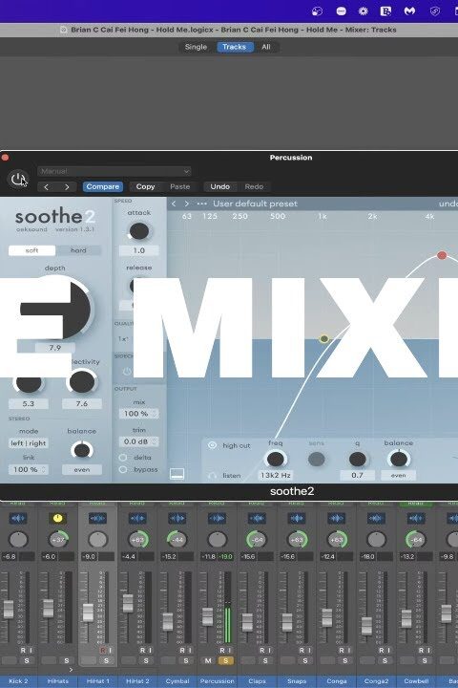458x688 pixels.
Task: Toggle record enable R on HiHat 1
Action: [x=102, y=650]
